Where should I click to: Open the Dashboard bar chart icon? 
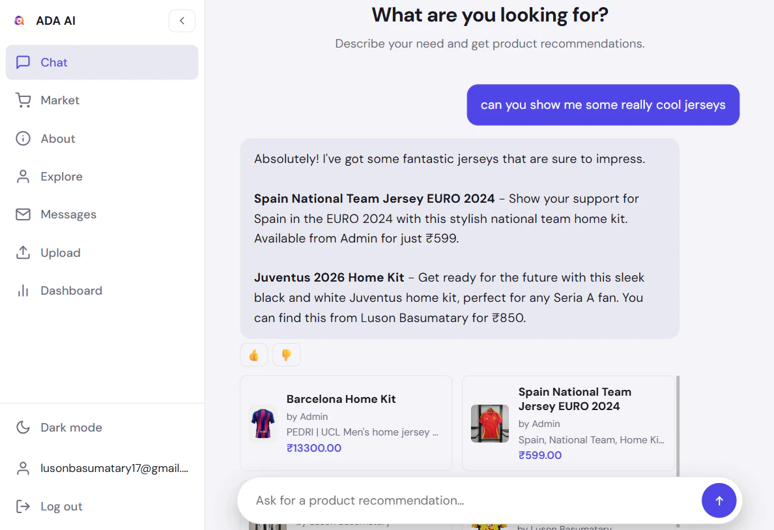tap(23, 291)
